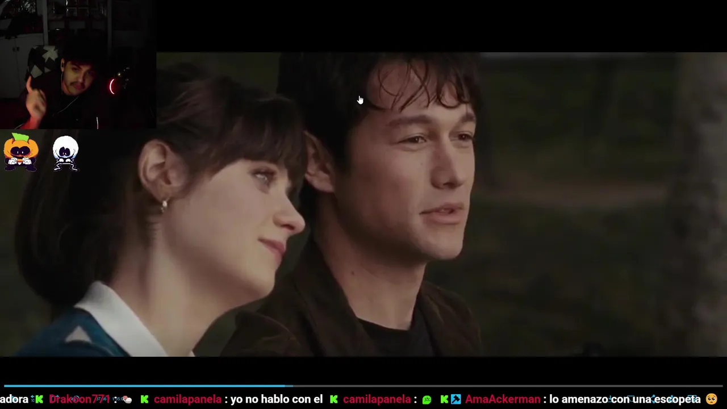The height and width of the screenshot is (409, 727).
Task: Click the green Kick badge before Drakoon771
Action: (x=39, y=399)
